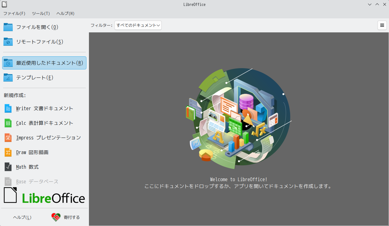Click the greyed Base database icon
Screen dimensions: 389x226
pos(8,181)
